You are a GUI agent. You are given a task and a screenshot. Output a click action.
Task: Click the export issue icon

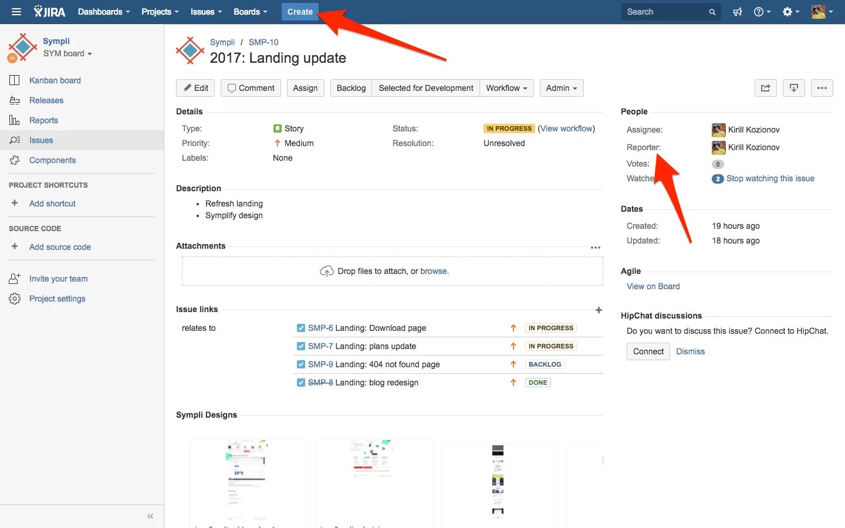[794, 88]
